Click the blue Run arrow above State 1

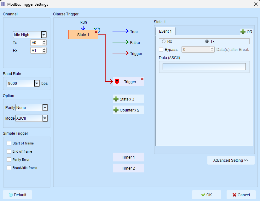pyautogui.click(x=83, y=27)
